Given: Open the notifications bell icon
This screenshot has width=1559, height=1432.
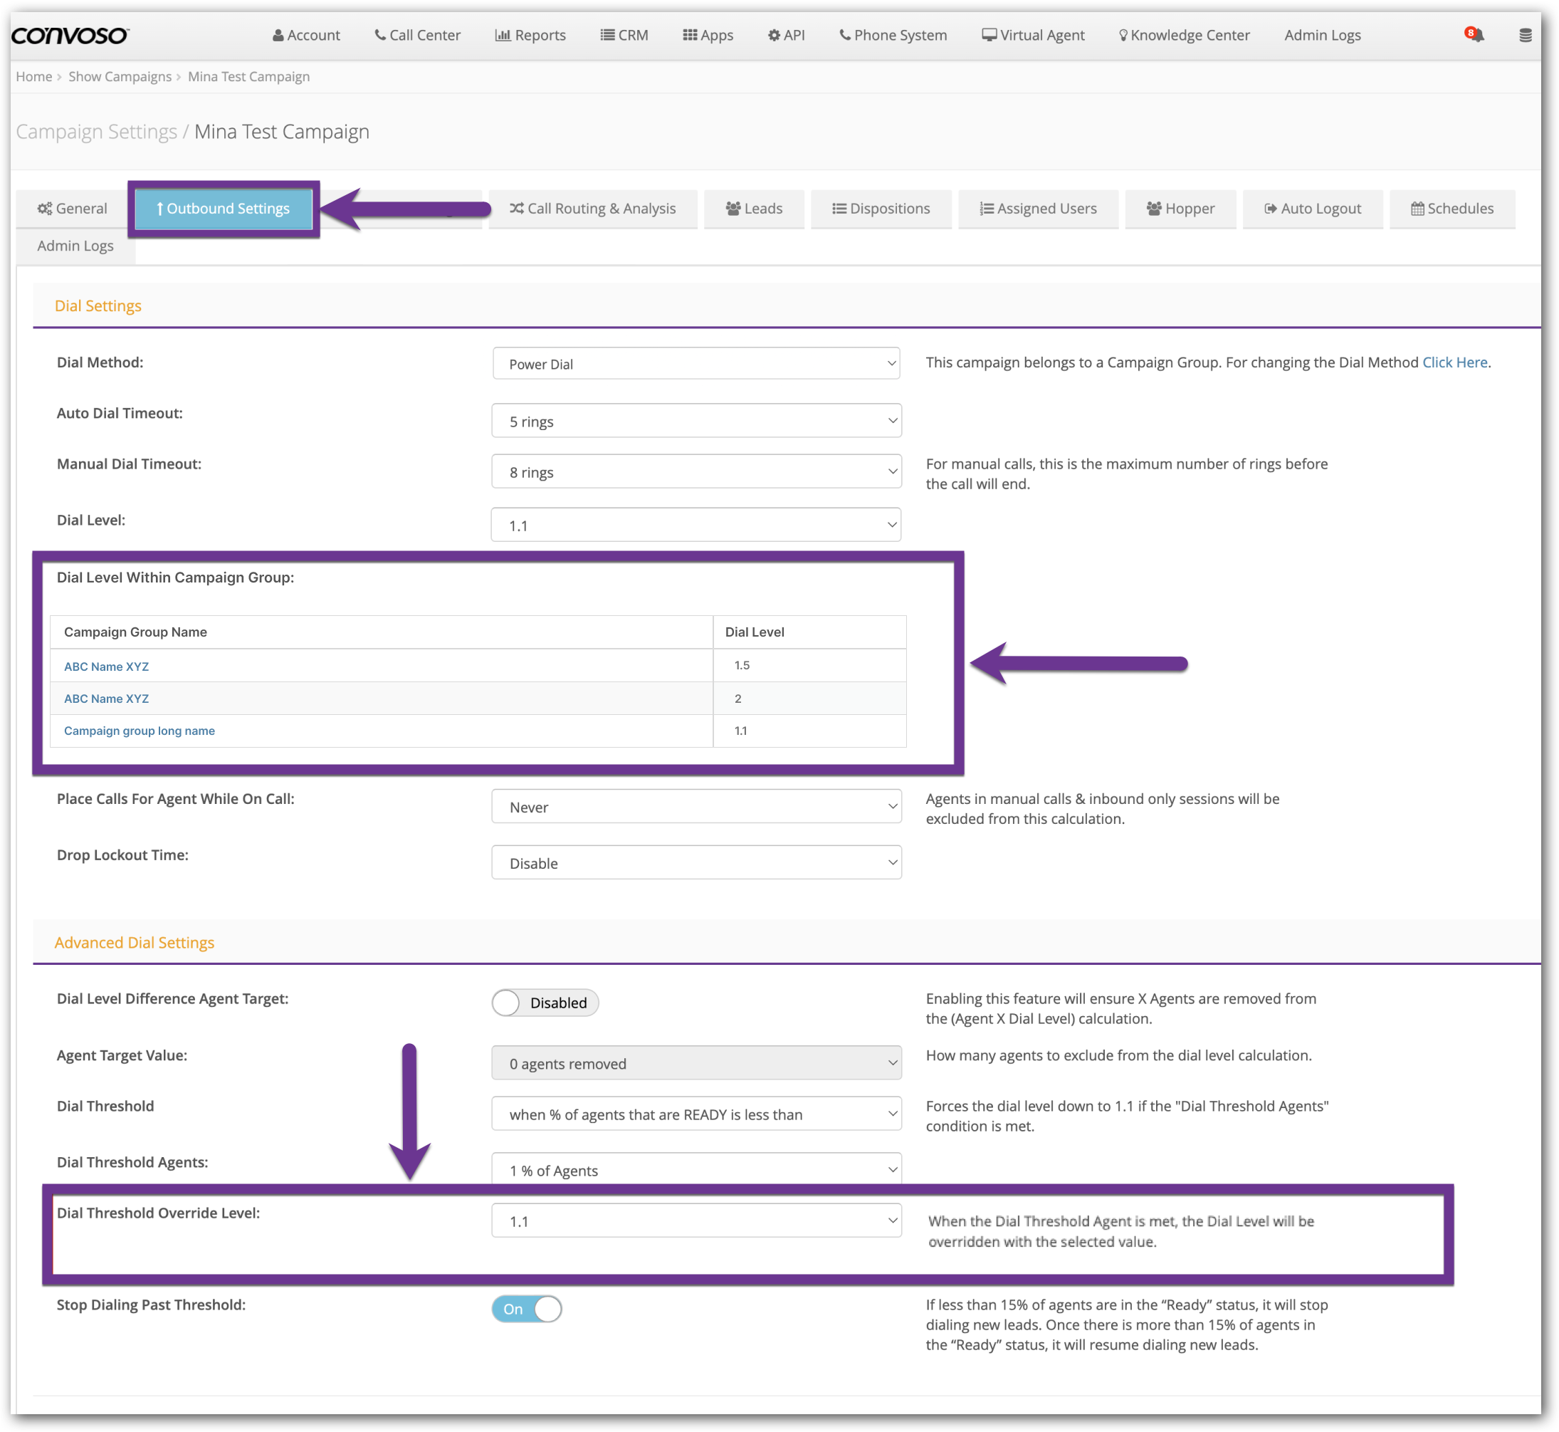Looking at the screenshot, I should tap(1474, 35).
